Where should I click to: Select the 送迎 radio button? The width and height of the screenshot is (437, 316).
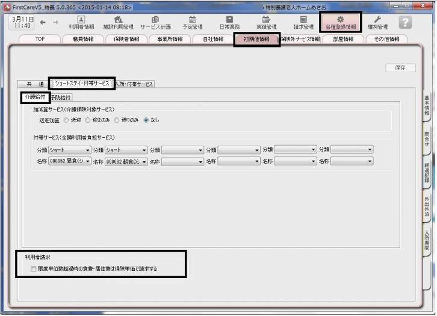click(x=67, y=120)
